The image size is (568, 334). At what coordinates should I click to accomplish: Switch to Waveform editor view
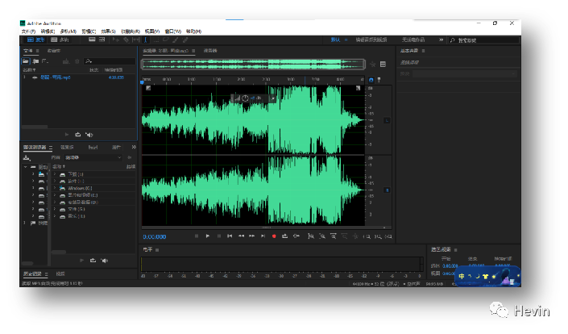pyautogui.click(x=35, y=40)
